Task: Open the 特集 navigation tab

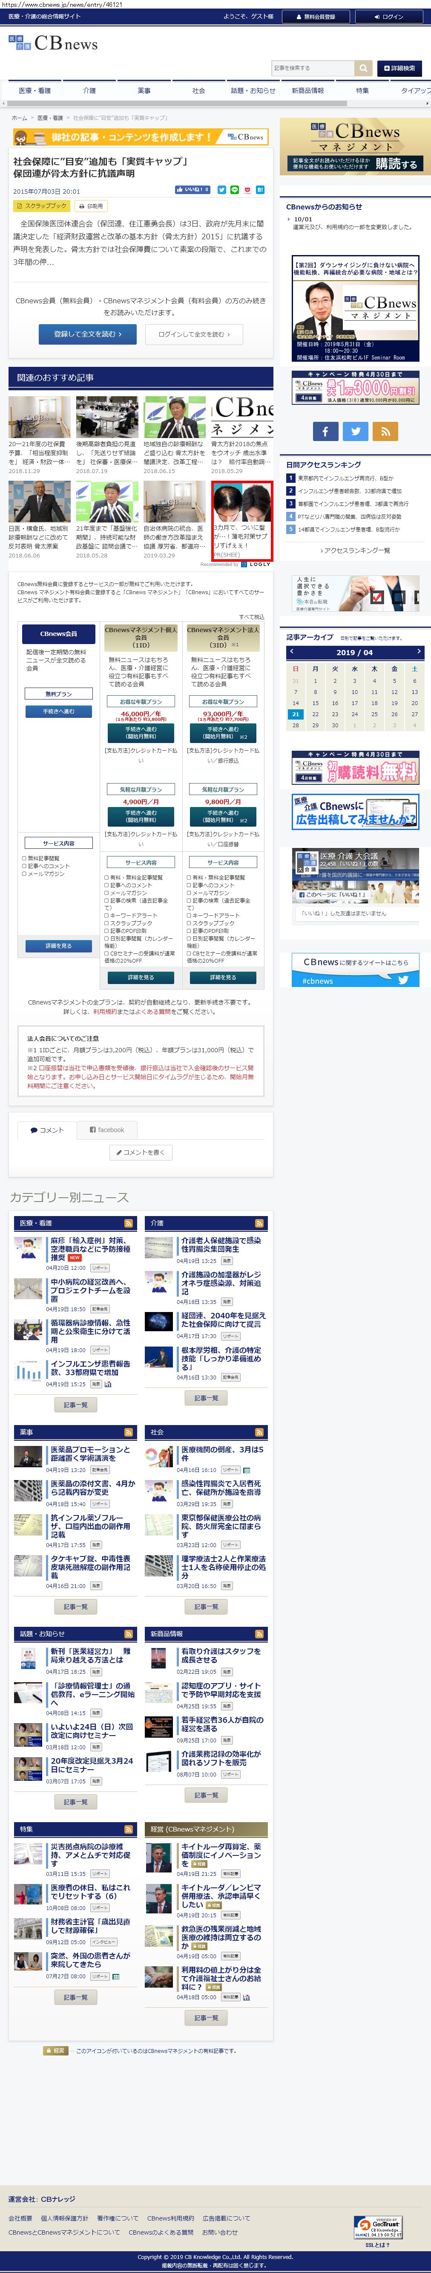Action: pyautogui.click(x=362, y=90)
